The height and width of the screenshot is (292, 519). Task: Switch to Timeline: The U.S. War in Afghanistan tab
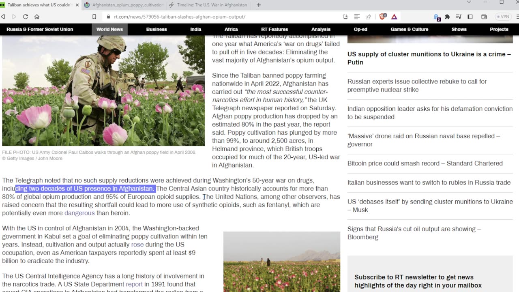(x=209, y=5)
